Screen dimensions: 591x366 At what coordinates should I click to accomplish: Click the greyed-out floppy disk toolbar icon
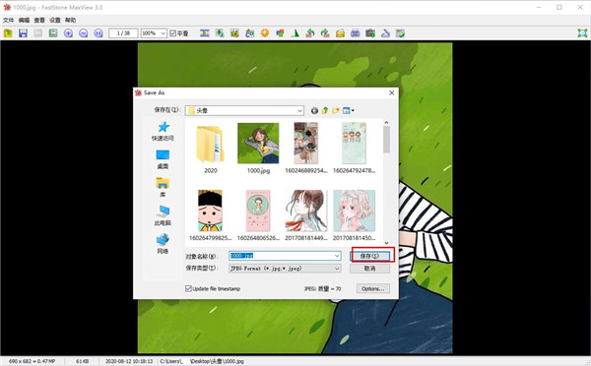click(x=38, y=33)
